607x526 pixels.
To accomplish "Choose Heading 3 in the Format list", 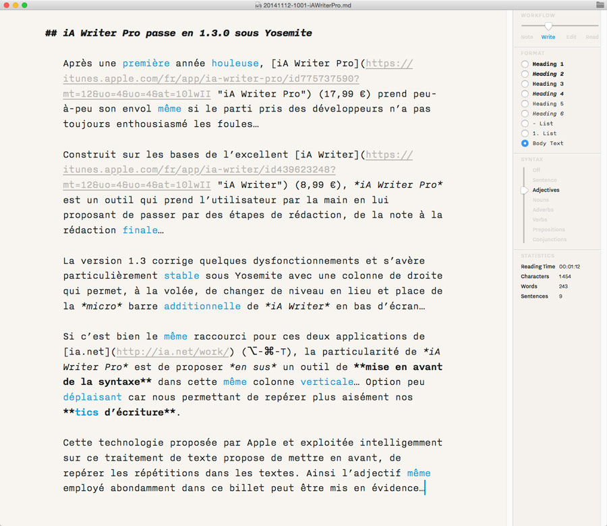I will pyautogui.click(x=525, y=84).
